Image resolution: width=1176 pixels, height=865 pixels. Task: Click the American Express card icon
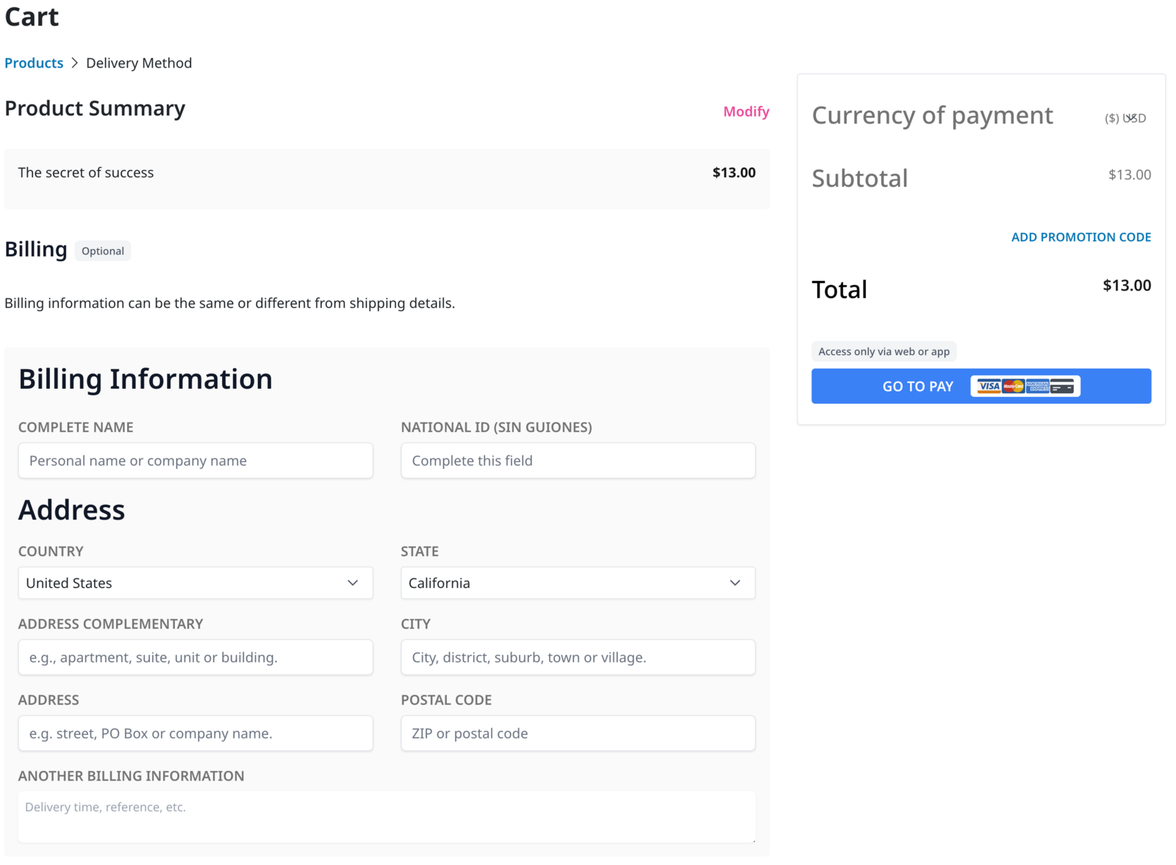(x=1038, y=386)
